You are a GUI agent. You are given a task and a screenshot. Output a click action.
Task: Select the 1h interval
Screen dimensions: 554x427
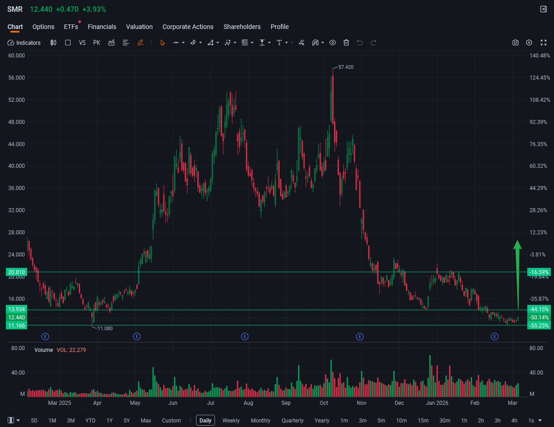464,421
